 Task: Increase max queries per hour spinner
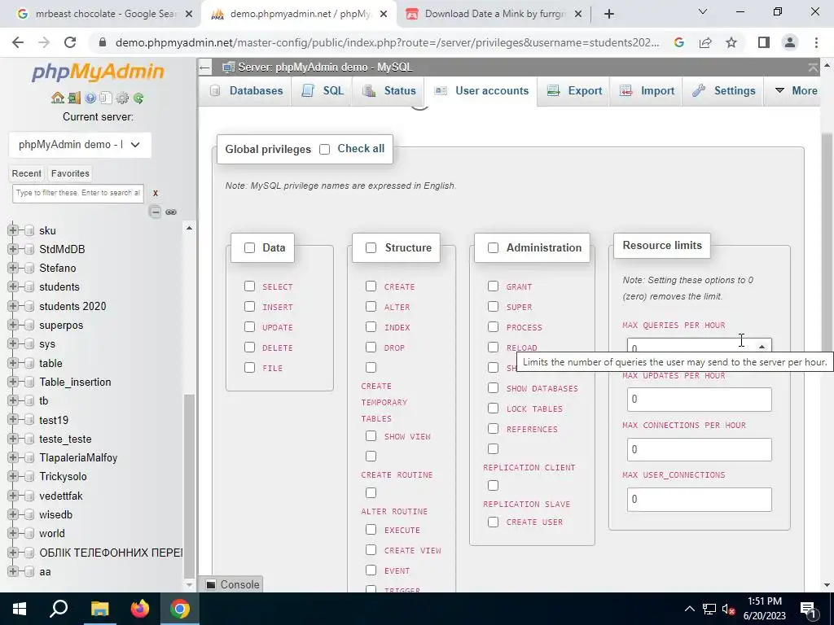[762, 346]
